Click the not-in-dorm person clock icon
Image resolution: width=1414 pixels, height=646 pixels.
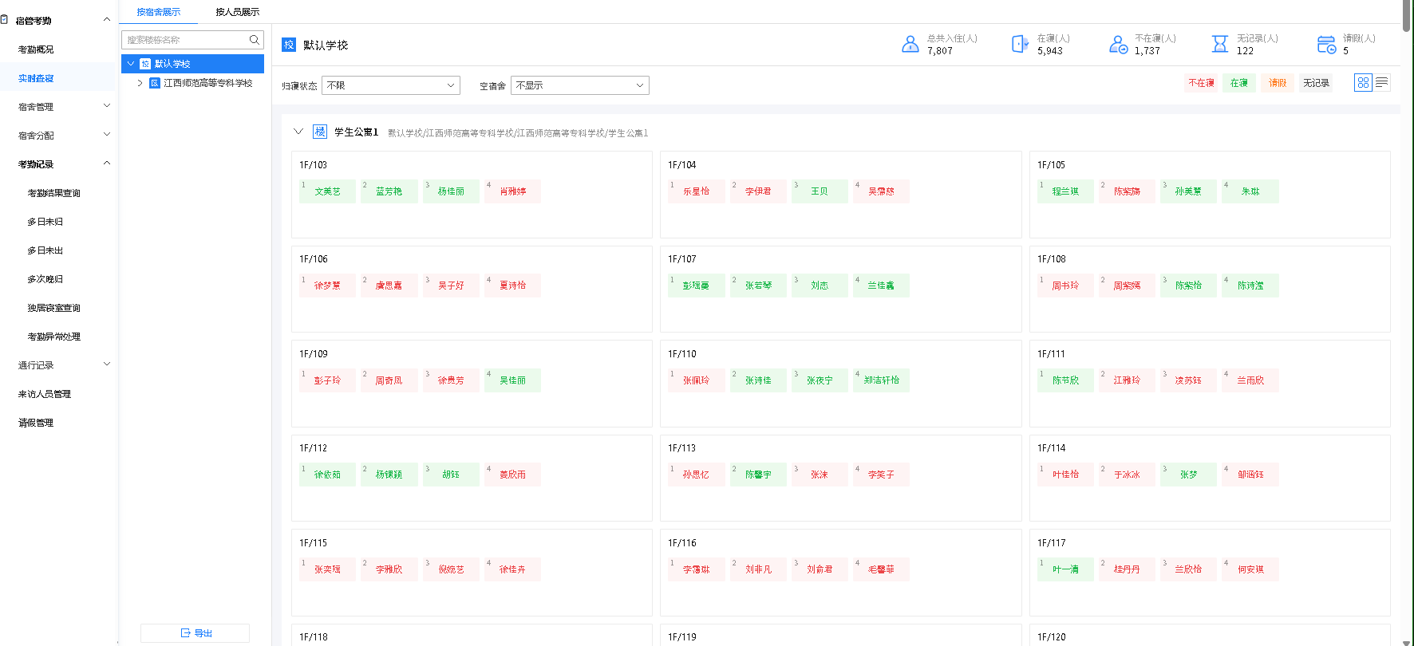pyautogui.click(x=1118, y=45)
